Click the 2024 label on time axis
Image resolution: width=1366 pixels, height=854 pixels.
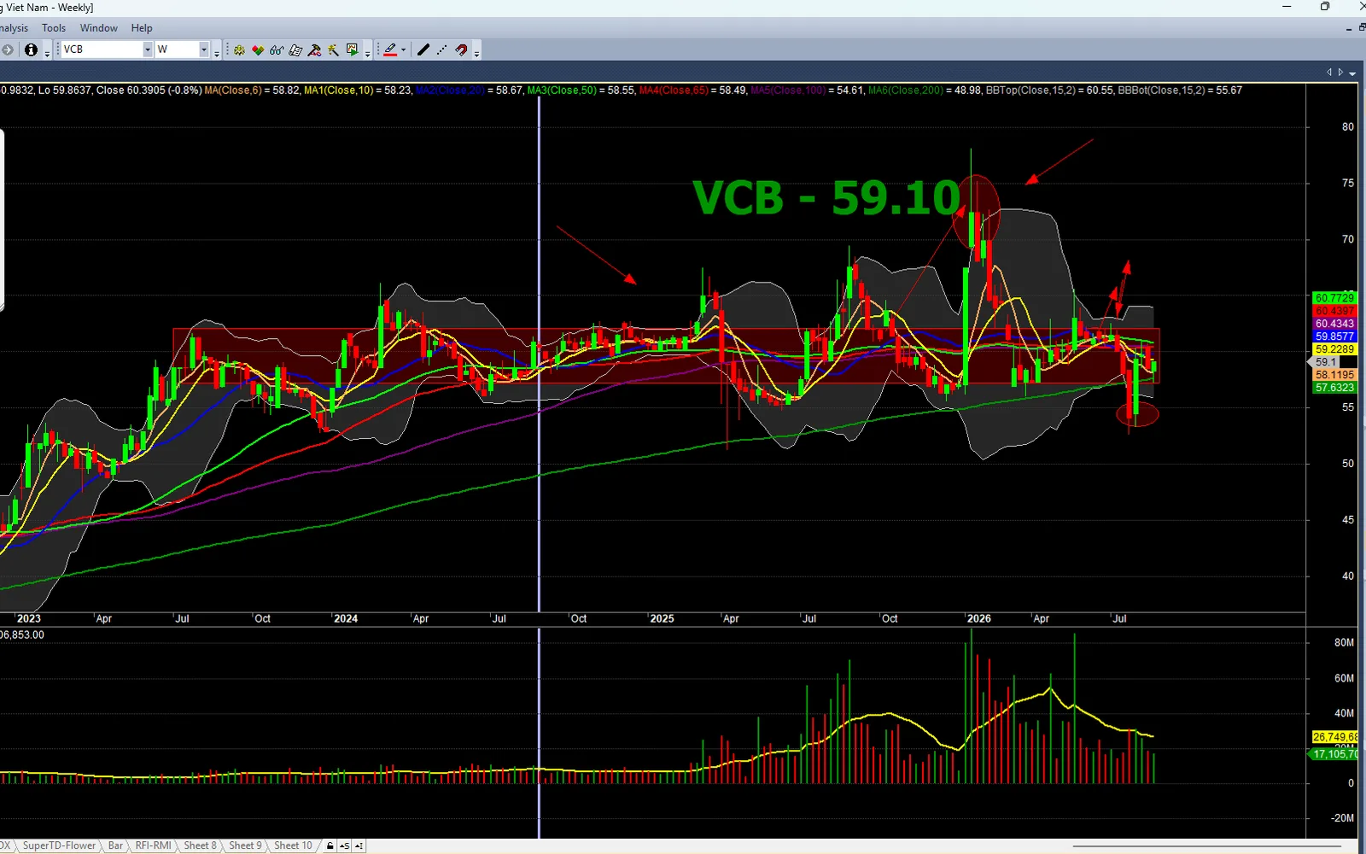346,619
